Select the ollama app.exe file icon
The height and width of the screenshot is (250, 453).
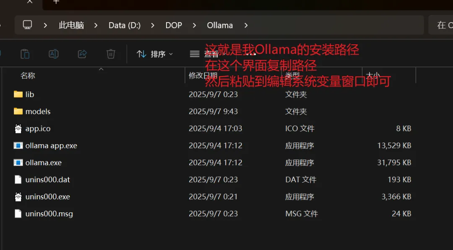tap(18, 145)
